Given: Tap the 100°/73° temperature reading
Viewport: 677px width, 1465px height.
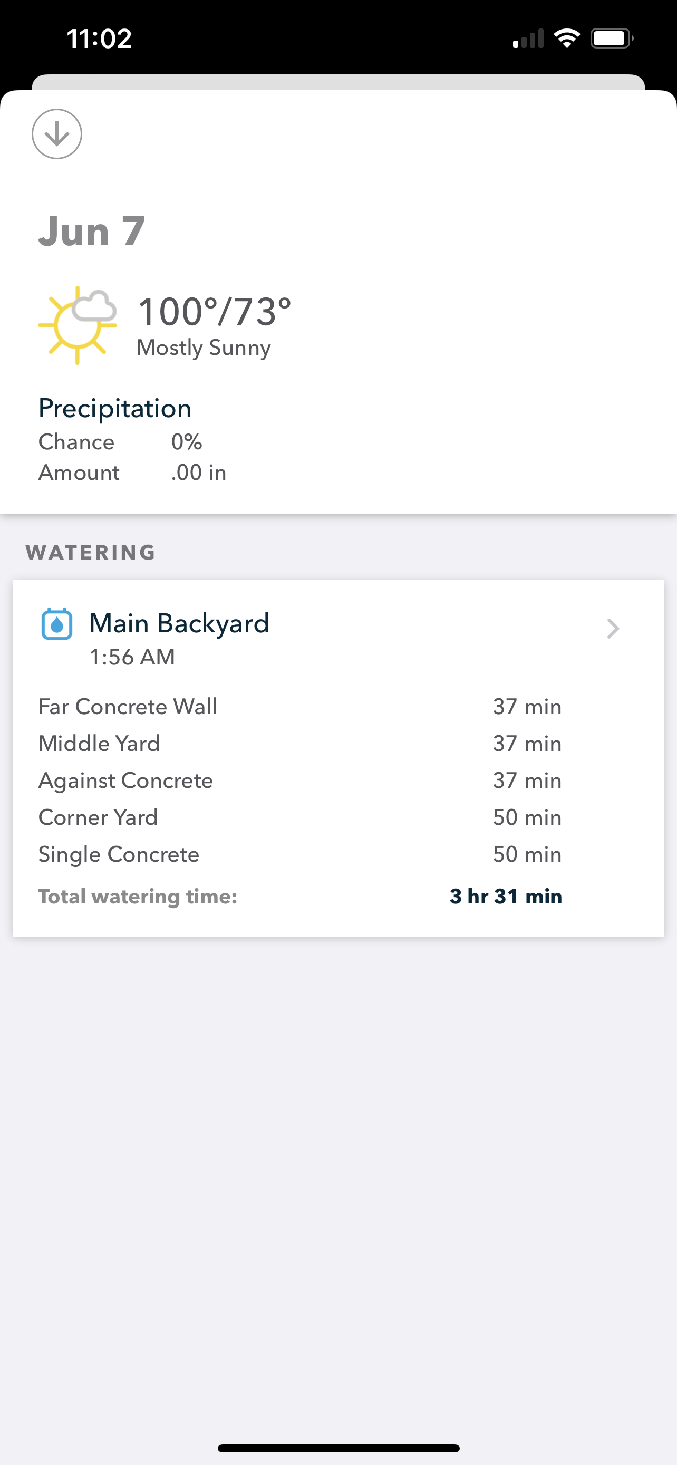Looking at the screenshot, I should tap(214, 312).
